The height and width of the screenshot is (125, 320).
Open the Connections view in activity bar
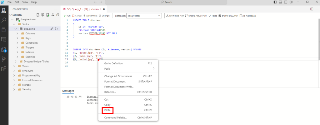pyautogui.click(x=4, y=10)
